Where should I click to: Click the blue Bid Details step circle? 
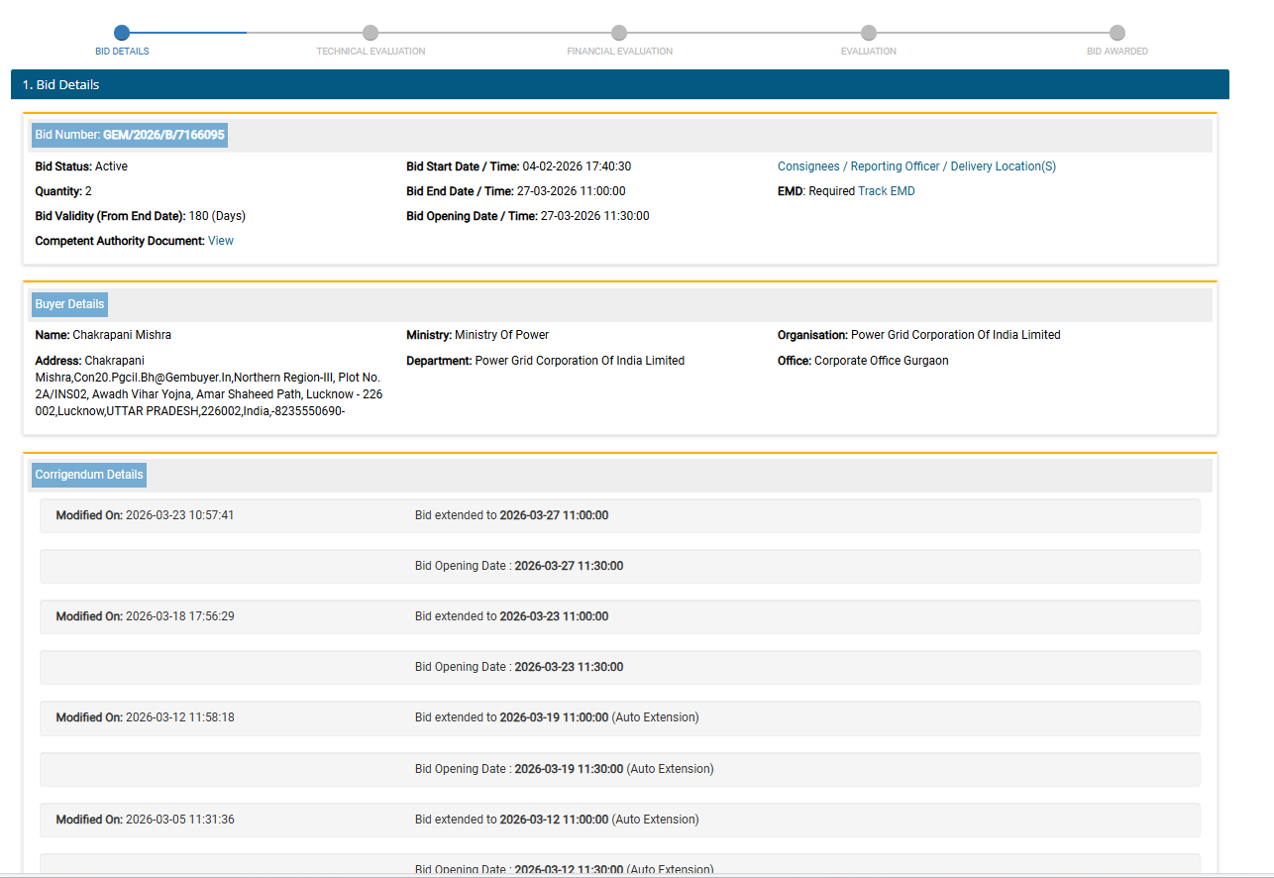click(122, 33)
